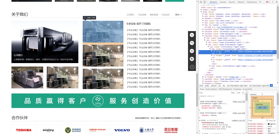Toggle the .cls class editor
Image resolution: width=279 pixels, height=134 pixels.
coord(238,93)
